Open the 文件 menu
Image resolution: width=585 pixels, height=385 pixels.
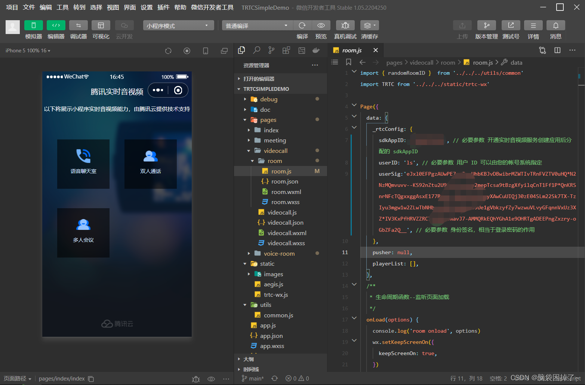point(29,7)
